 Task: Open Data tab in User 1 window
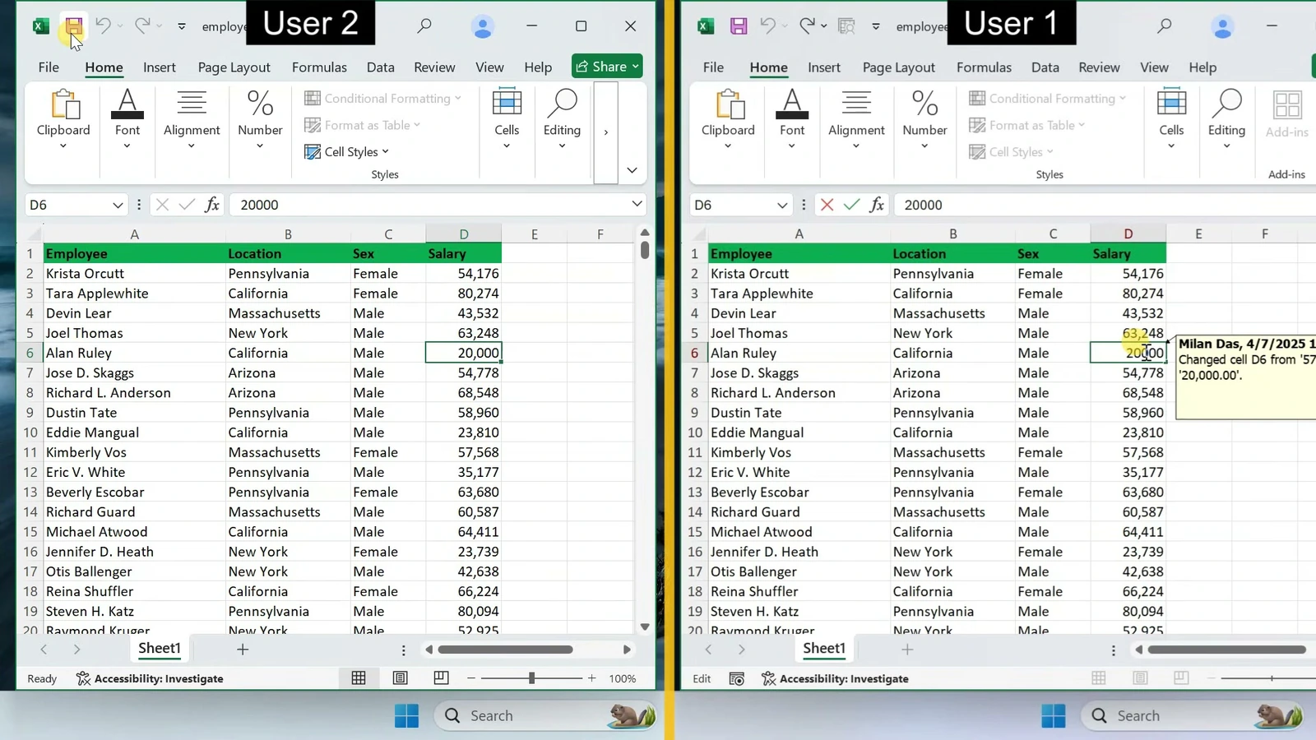(1045, 67)
